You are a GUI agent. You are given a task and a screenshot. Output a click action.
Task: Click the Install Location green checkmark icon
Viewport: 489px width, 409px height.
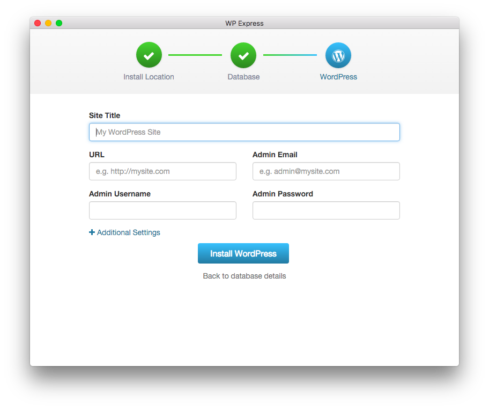click(x=149, y=55)
